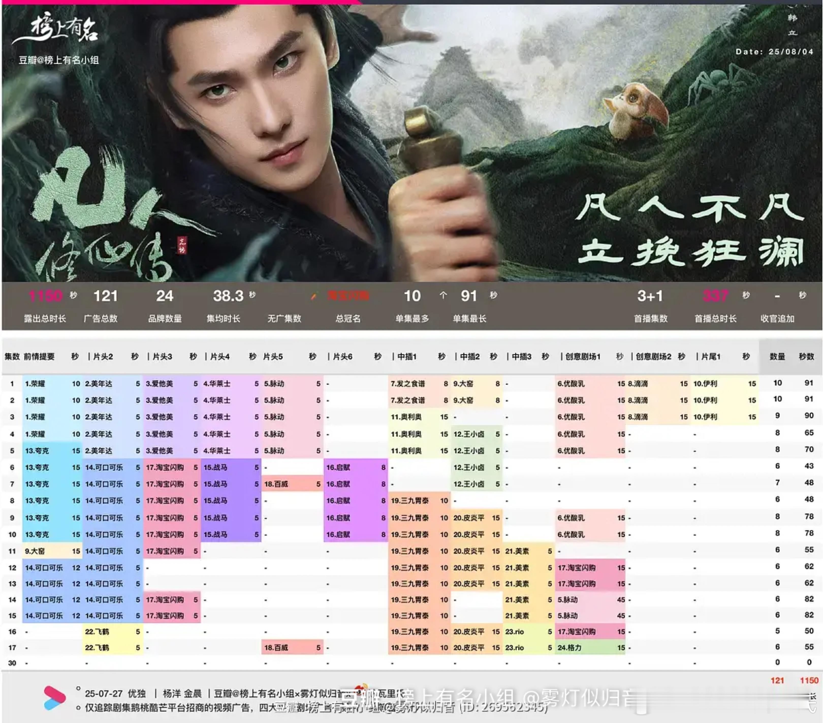Click the 杨洋 金晨 cast names in the footer
The width and height of the screenshot is (823, 723).
click(x=182, y=694)
